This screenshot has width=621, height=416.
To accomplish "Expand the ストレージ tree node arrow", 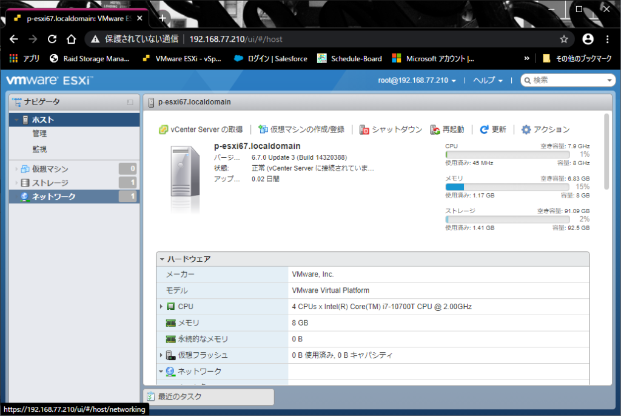I will (16, 183).
